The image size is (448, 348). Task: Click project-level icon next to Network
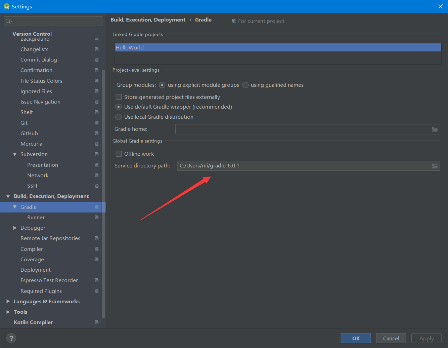tap(96, 176)
